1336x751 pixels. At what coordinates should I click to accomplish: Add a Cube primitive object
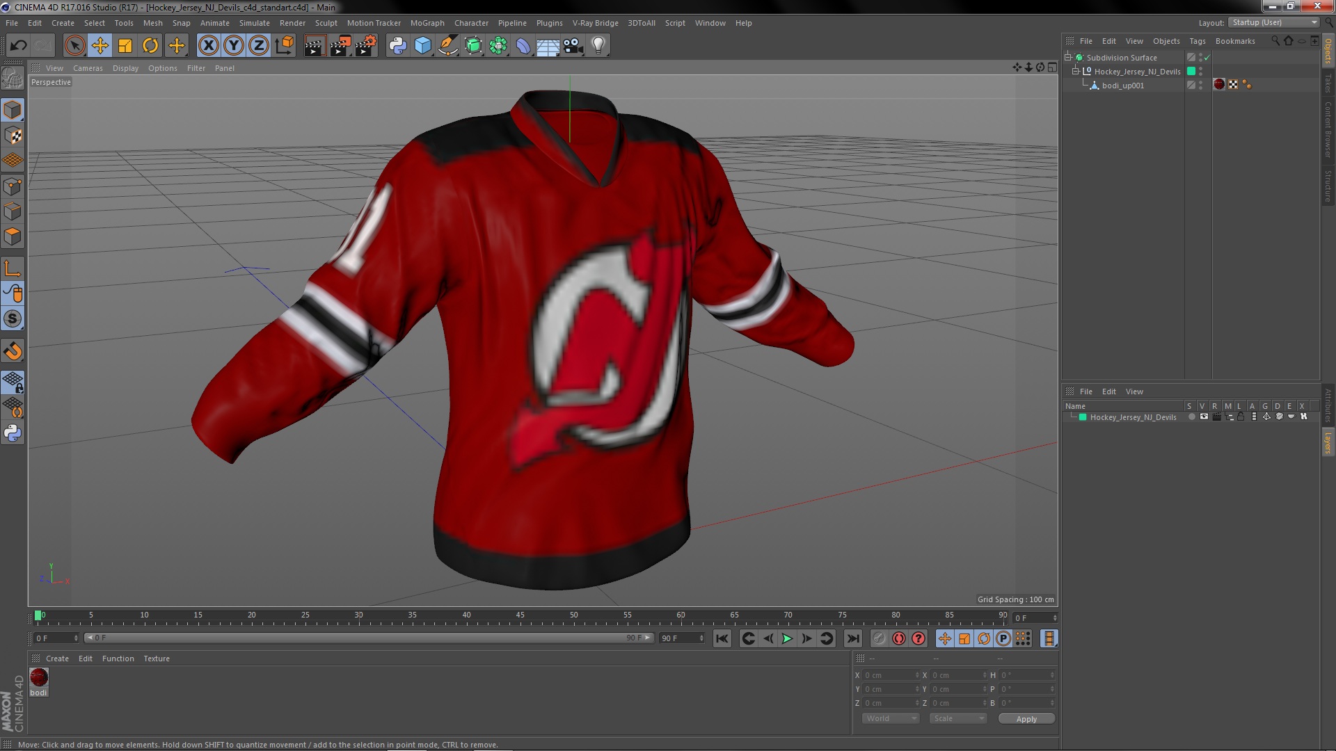[422, 46]
